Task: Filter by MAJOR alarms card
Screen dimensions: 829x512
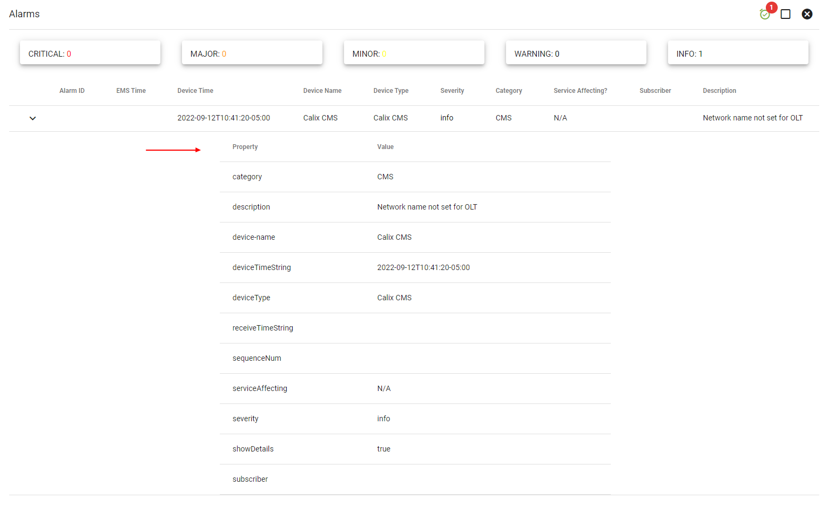Action: 252,52
